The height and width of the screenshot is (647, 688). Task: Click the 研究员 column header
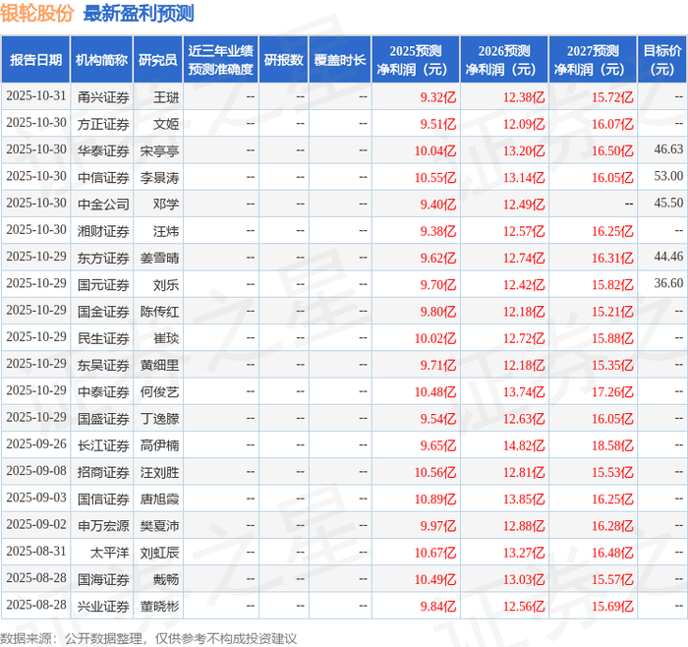click(x=157, y=60)
